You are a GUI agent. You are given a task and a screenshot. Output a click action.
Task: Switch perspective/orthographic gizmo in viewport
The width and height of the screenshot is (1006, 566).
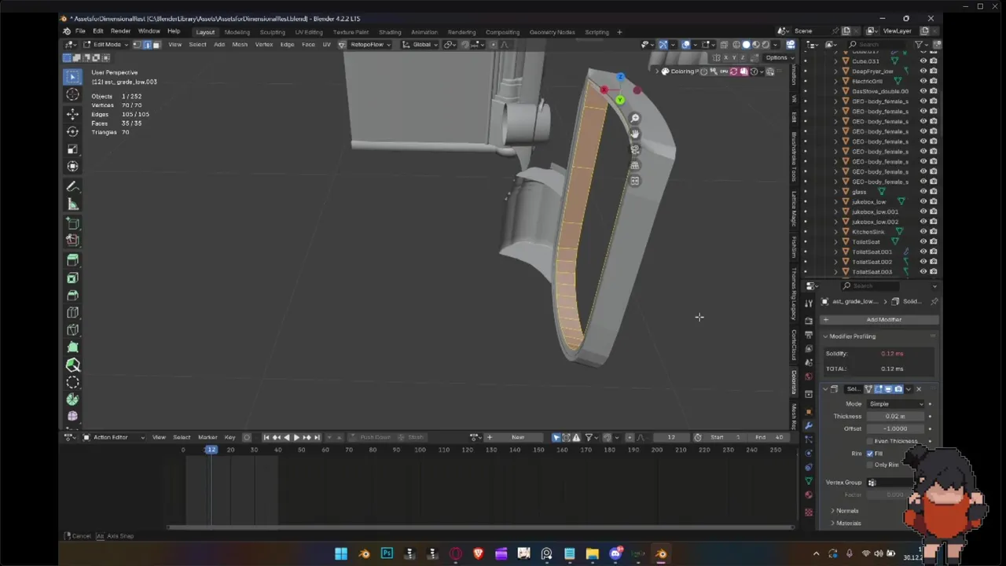pyautogui.click(x=635, y=165)
